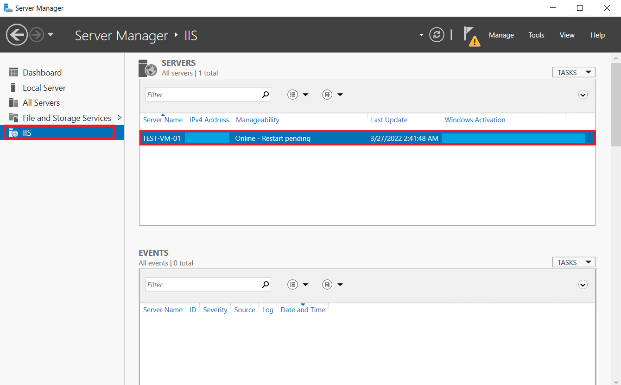This screenshot has width=621, height=385.
Task: Open navigation history dropdown arrow
Action: 51,35
